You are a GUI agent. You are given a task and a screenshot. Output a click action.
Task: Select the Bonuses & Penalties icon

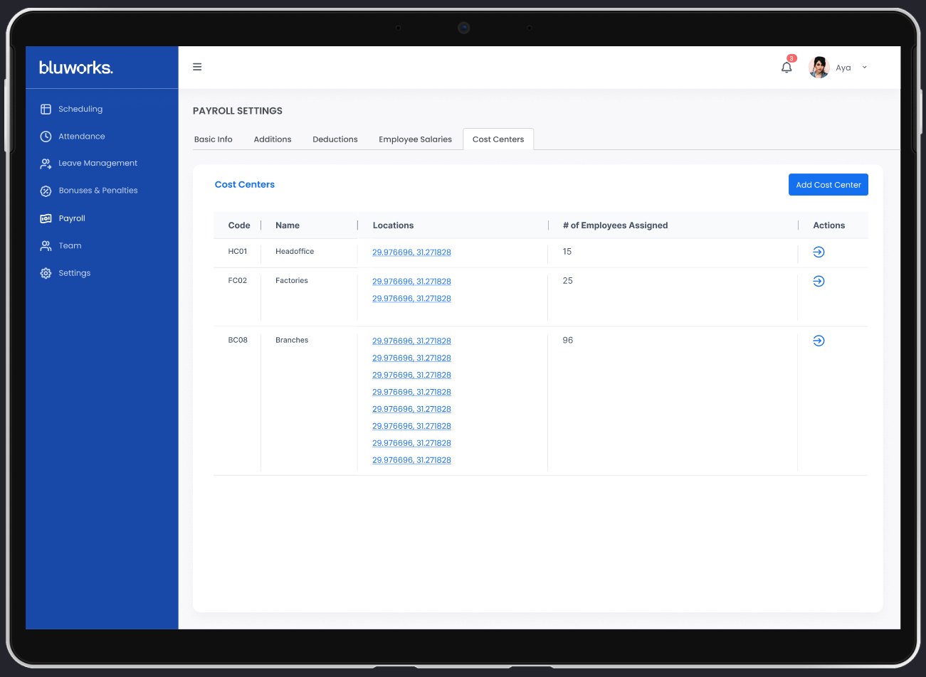click(46, 191)
